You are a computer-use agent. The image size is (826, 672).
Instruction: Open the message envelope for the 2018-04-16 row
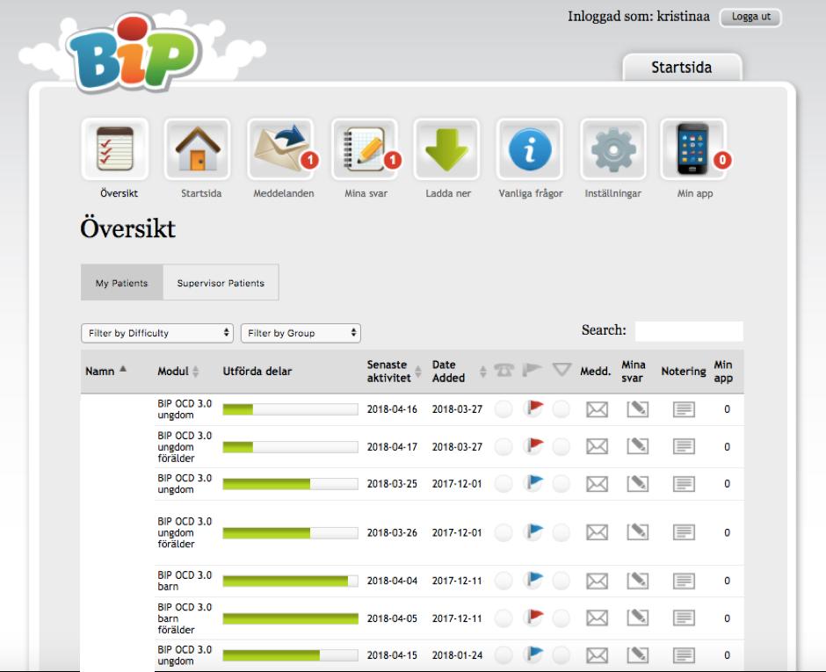pos(597,409)
